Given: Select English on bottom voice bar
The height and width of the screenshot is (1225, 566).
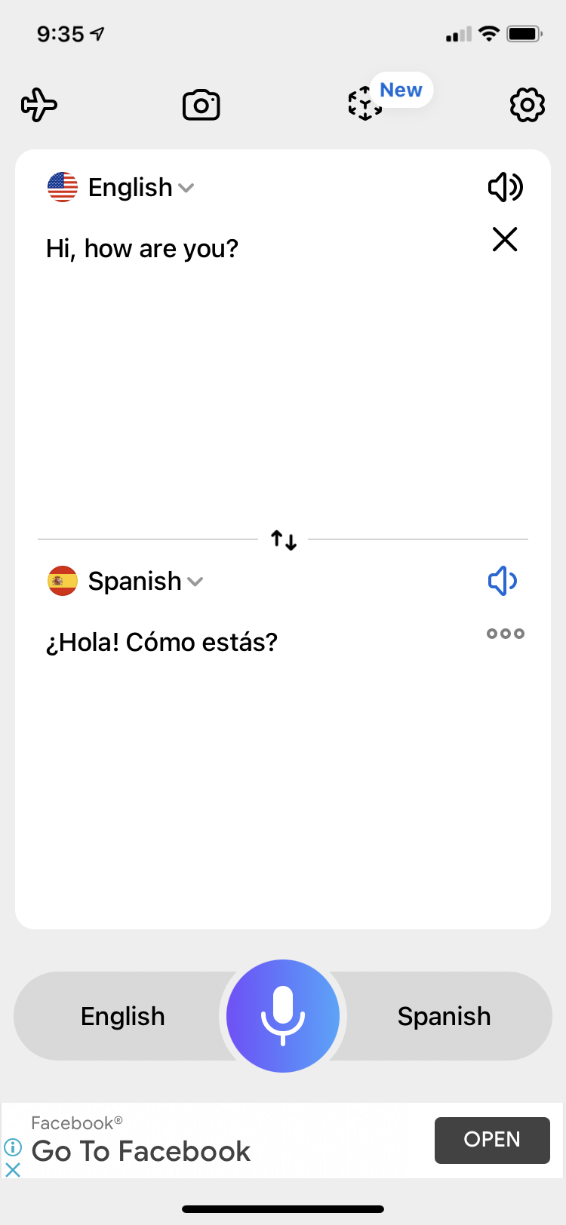Looking at the screenshot, I should tap(123, 1016).
